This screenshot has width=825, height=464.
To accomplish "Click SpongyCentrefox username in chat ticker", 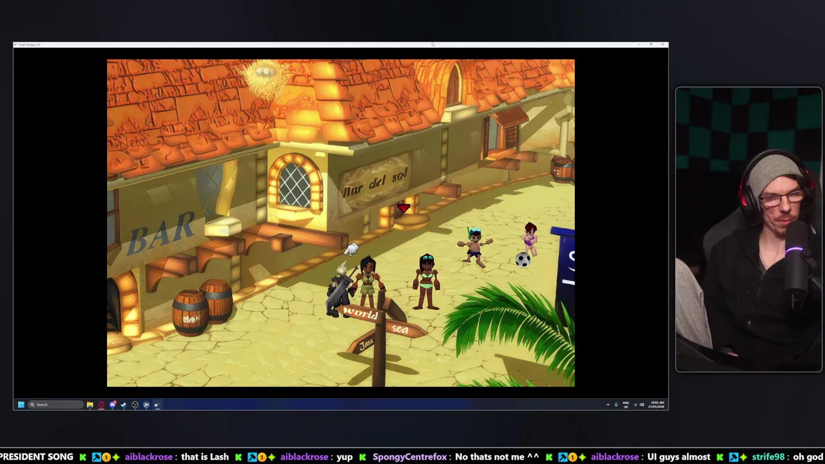I will click(409, 457).
